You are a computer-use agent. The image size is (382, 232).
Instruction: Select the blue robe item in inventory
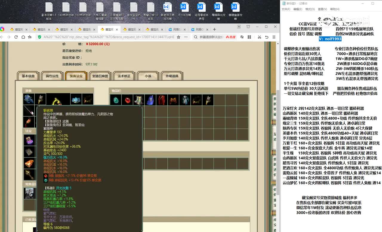tap(150, 100)
